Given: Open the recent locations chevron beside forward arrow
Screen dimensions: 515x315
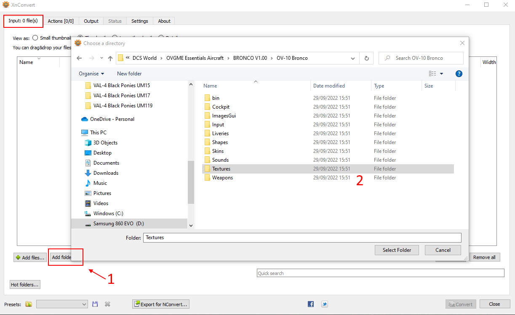Looking at the screenshot, I should pos(101,58).
